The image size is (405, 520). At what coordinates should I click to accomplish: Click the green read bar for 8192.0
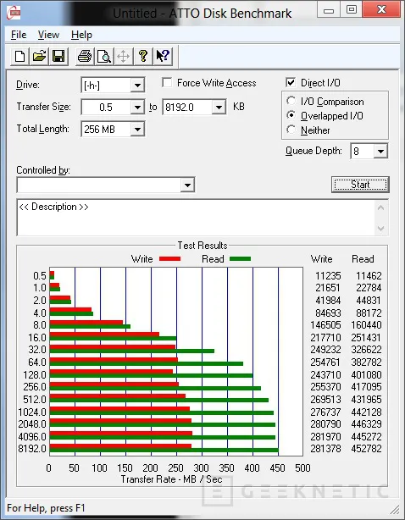164,451
